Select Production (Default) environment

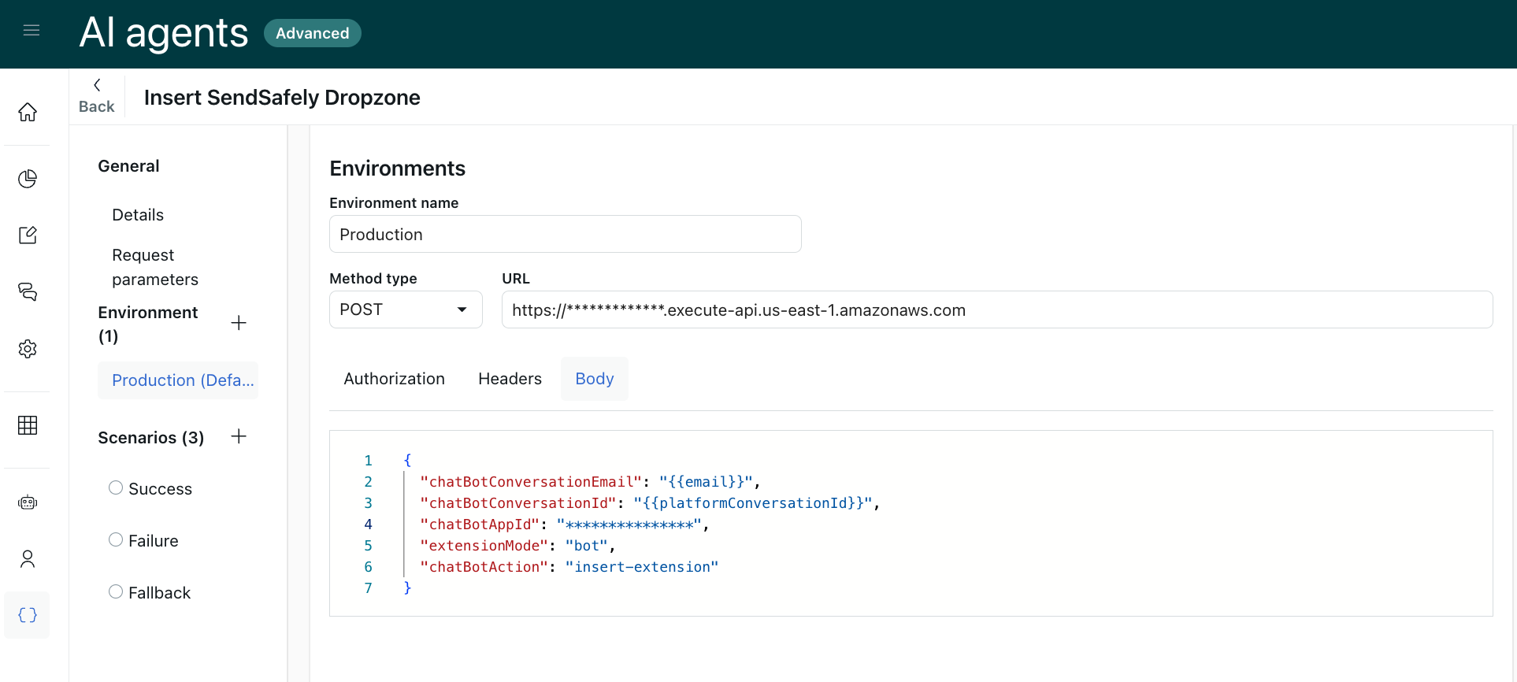(178, 380)
